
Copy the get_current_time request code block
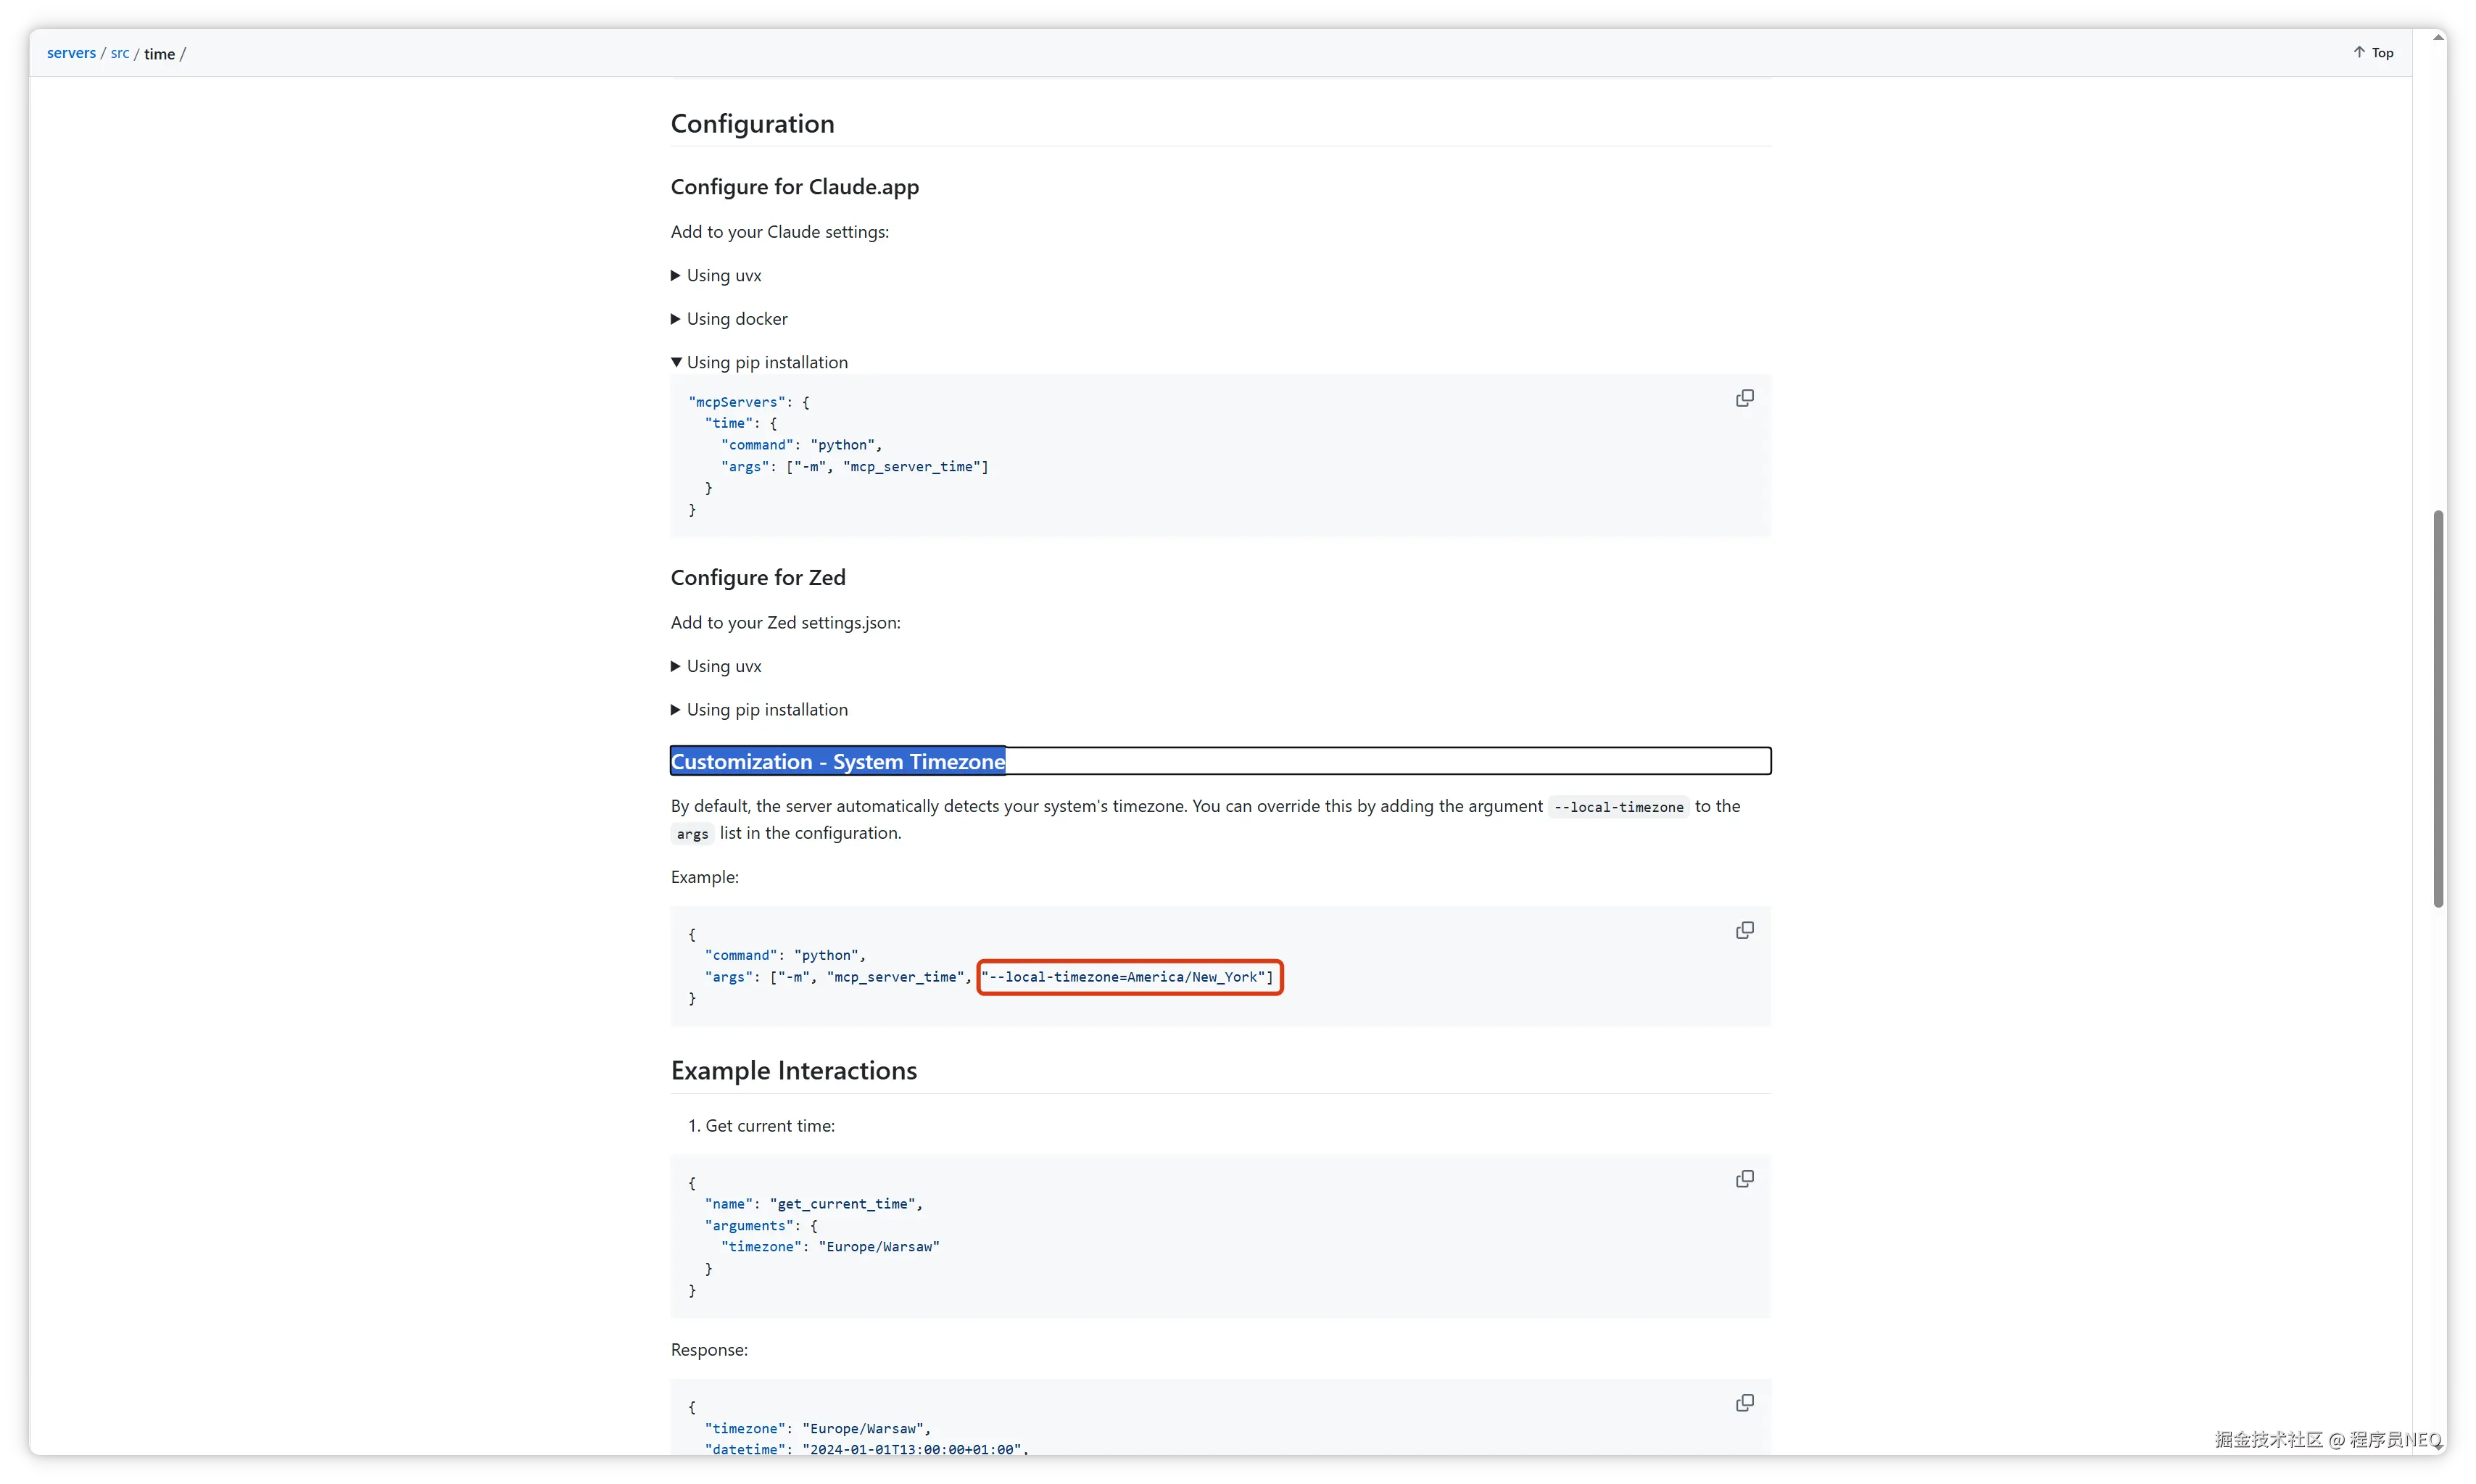point(1744,1179)
